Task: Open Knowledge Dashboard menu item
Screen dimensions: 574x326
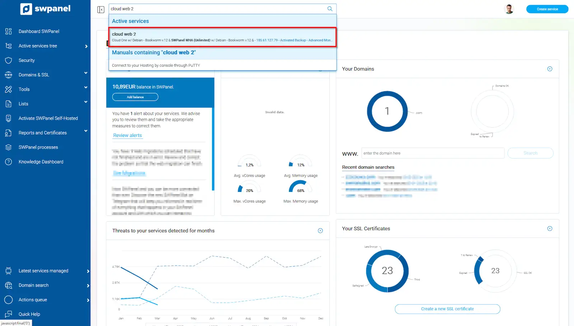Action: pyautogui.click(x=41, y=162)
